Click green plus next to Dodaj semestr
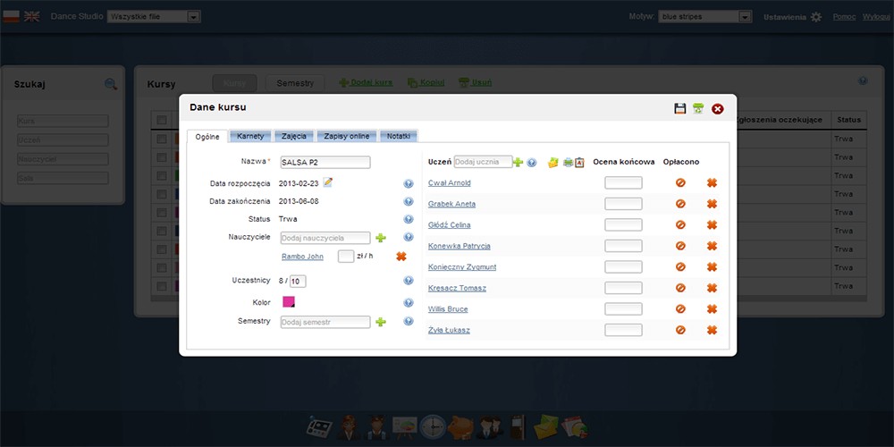Image resolution: width=894 pixels, height=447 pixels. 380,322
